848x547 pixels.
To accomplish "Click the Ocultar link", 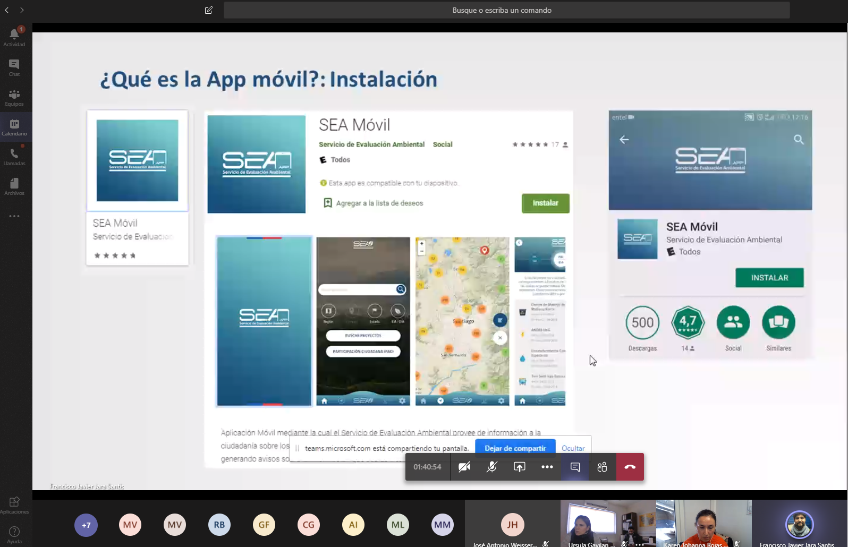I will click(573, 448).
